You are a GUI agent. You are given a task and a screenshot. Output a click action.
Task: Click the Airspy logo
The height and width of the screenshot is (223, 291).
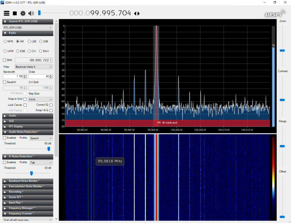(x=275, y=14)
